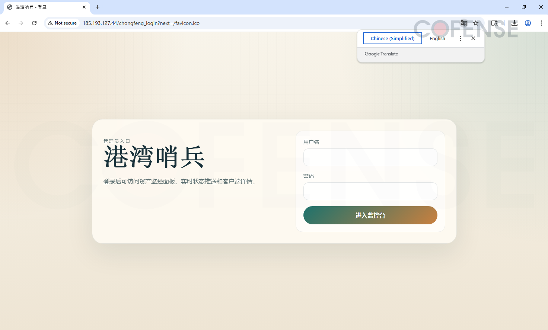Click the address bar URL text
Viewport: 548px width, 330px height.
[141, 23]
